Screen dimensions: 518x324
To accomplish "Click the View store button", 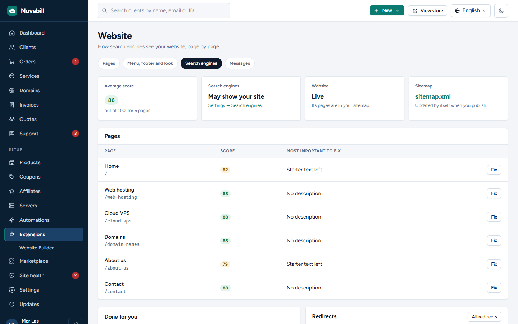I will (x=427, y=11).
